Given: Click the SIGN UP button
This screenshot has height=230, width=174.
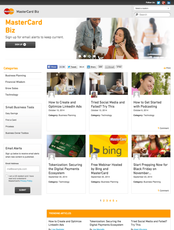Looking at the screenshot, I should (20, 44).
